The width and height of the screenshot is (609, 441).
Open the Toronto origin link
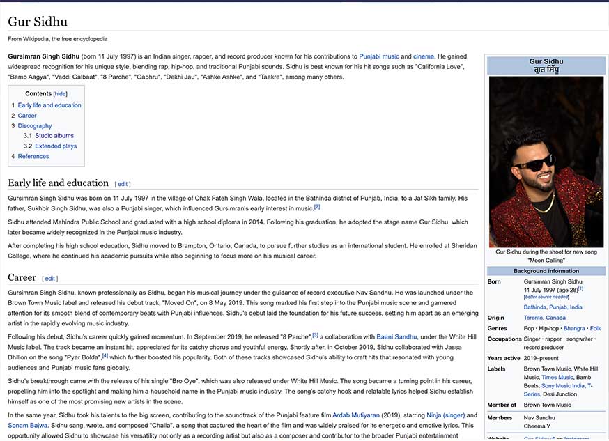(533, 318)
